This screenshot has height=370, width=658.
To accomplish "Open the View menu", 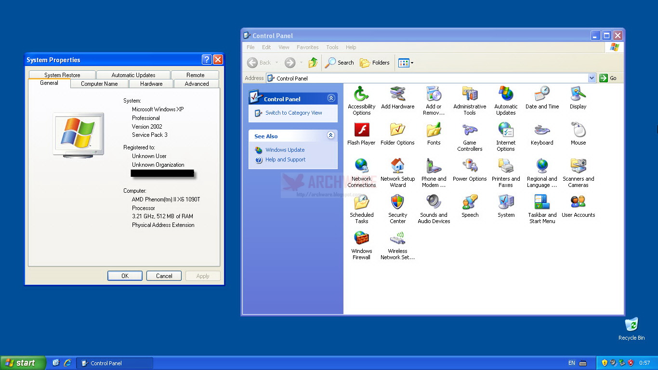I will point(284,47).
